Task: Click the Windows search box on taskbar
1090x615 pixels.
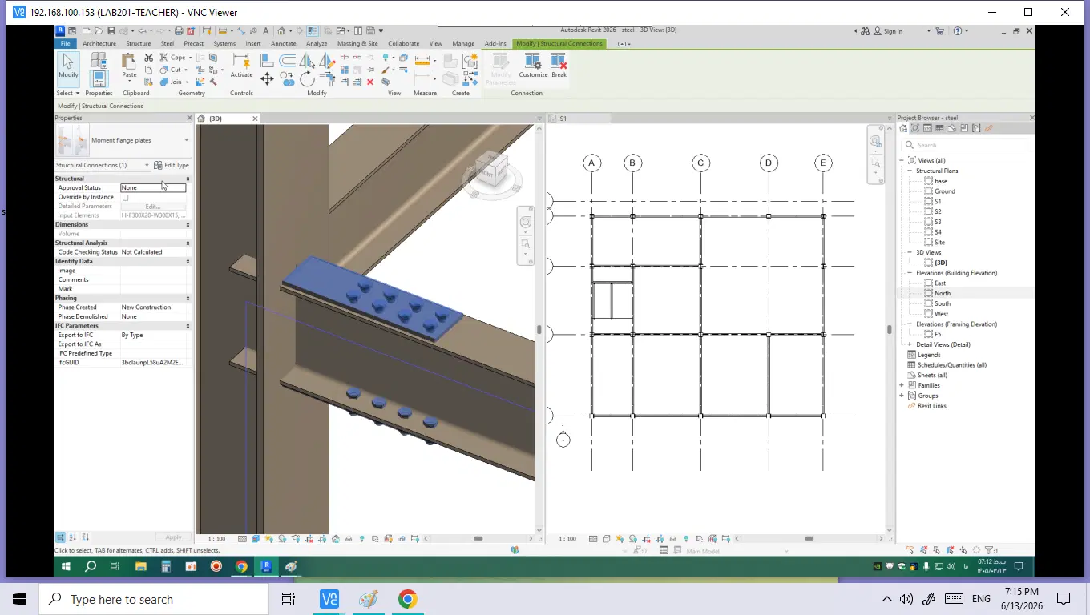Action: (154, 599)
